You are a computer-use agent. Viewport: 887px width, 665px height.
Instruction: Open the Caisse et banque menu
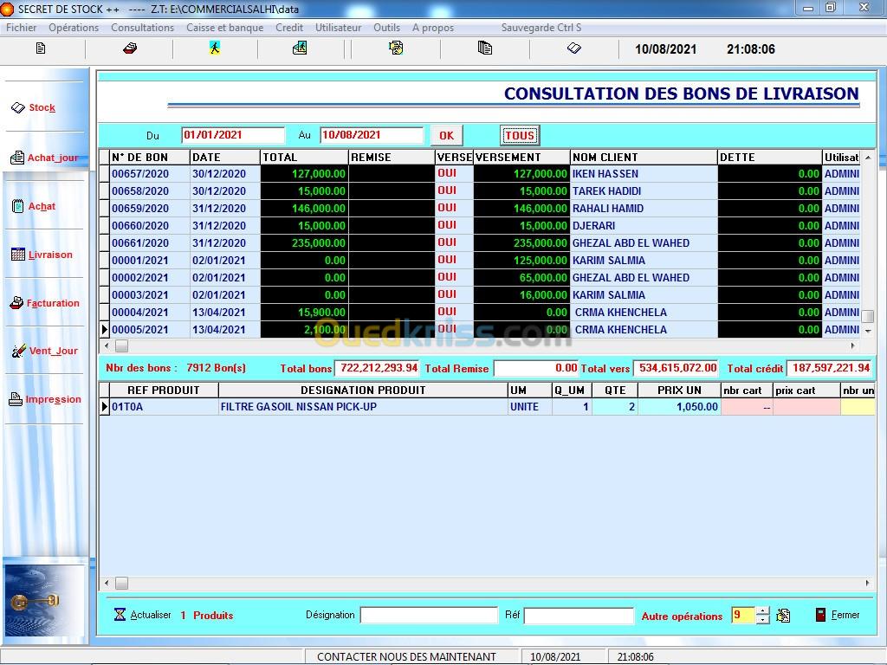click(x=224, y=27)
